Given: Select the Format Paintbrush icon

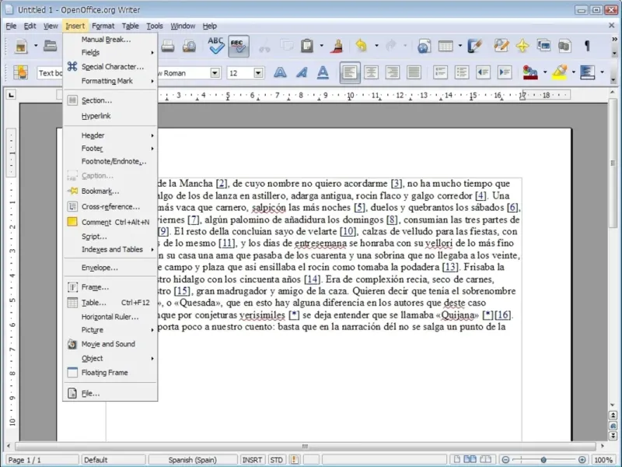Looking at the screenshot, I should click(x=338, y=46).
